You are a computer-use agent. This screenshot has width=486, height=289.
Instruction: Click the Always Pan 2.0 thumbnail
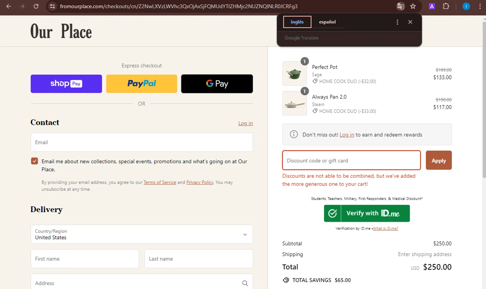click(x=295, y=103)
